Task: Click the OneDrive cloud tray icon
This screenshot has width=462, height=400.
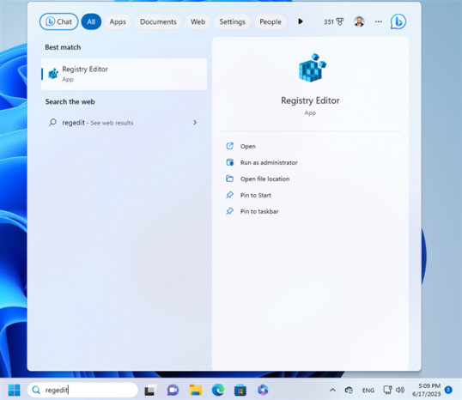Action: coord(349,390)
